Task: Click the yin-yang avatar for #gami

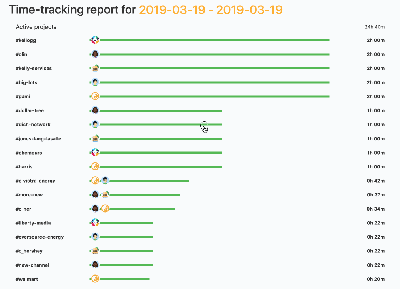Action: tap(95, 96)
